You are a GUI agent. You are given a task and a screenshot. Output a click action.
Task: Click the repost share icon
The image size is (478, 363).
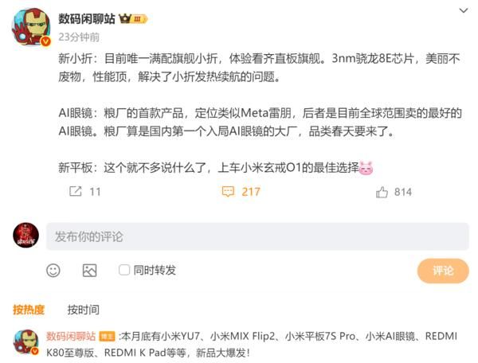[x=76, y=192]
